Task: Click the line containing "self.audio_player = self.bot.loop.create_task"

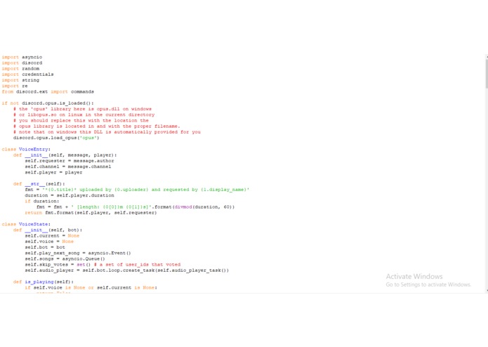Action: [x=126, y=270]
